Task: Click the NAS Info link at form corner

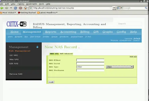Action: [133, 57]
